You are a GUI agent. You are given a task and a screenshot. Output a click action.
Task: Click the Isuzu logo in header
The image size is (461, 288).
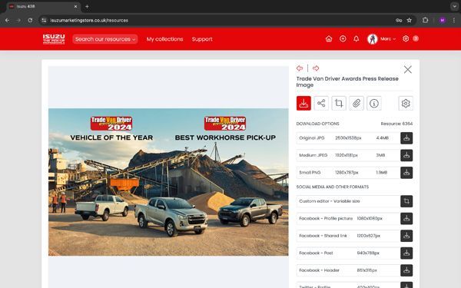[x=54, y=39]
